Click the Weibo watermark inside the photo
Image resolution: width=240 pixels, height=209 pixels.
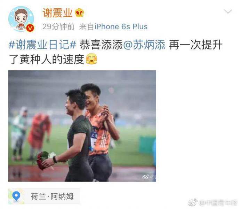(x=149, y=177)
